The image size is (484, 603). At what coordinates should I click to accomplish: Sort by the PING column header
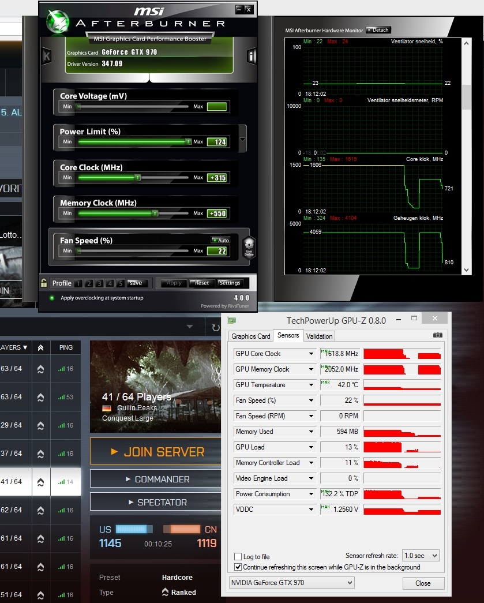pos(66,347)
